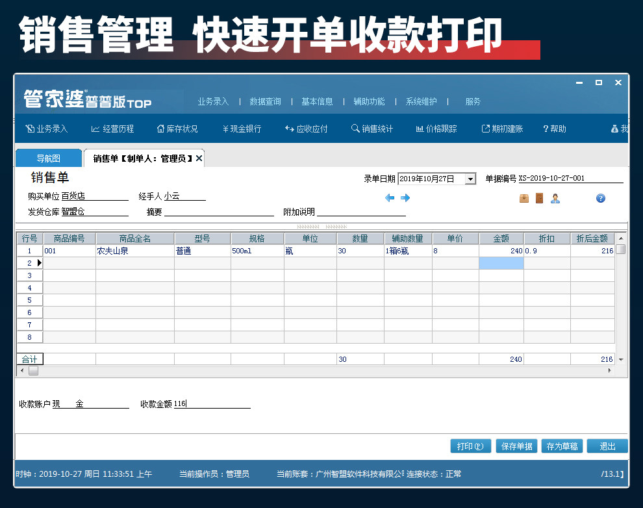This screenshot has width=643, height=508.
Task: Open the 业务录入 top menu
Action: click(x=213, y=102)
